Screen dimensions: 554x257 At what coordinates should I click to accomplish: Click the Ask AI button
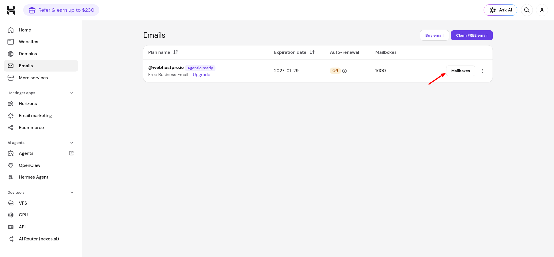coord(500,10)
